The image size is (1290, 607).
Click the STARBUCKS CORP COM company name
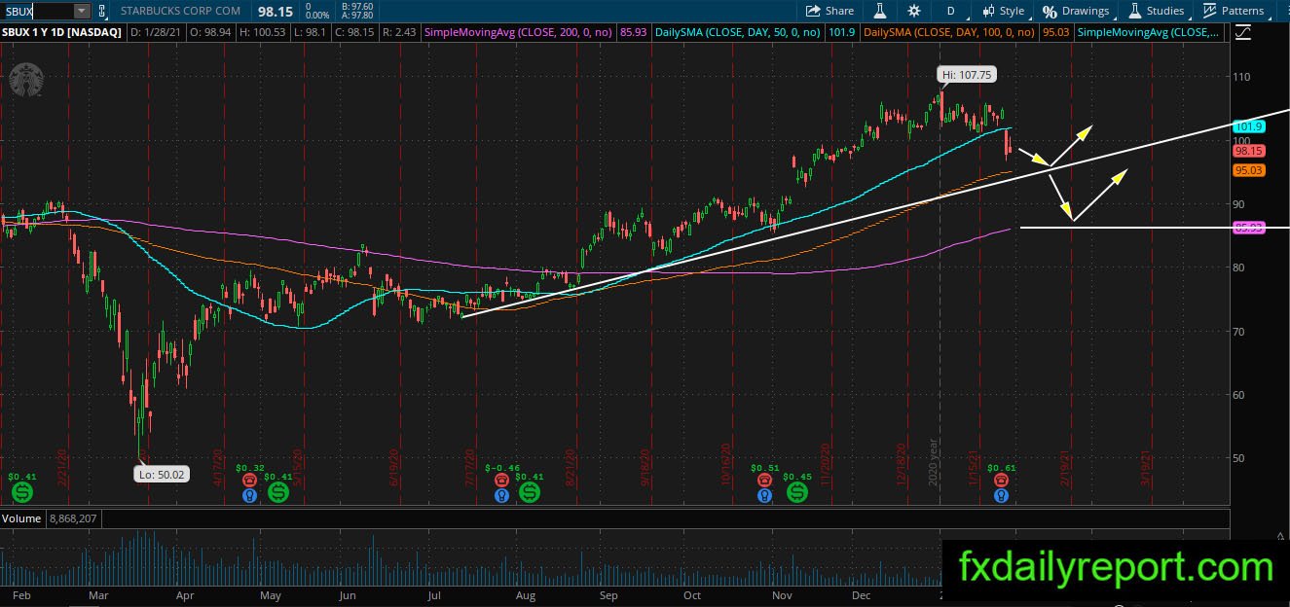[x=180, y=11]
